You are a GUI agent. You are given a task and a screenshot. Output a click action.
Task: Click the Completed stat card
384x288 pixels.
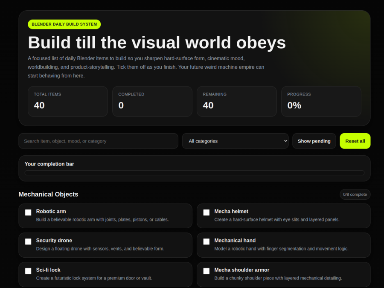[152, 102]
